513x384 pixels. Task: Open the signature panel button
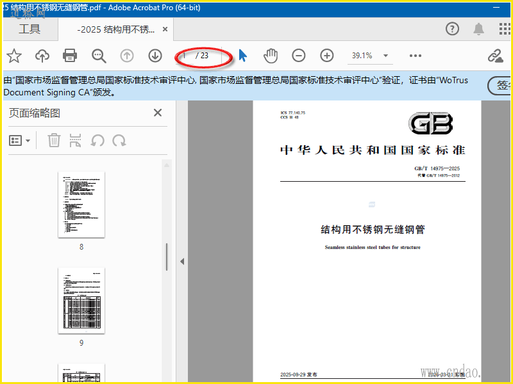pos(500,86)
